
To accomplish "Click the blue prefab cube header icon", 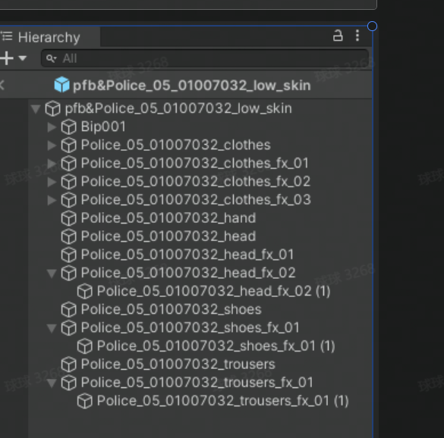I will (61, 85).
